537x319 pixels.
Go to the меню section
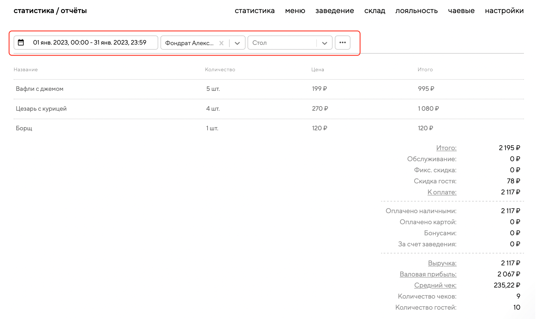(295, 11)
